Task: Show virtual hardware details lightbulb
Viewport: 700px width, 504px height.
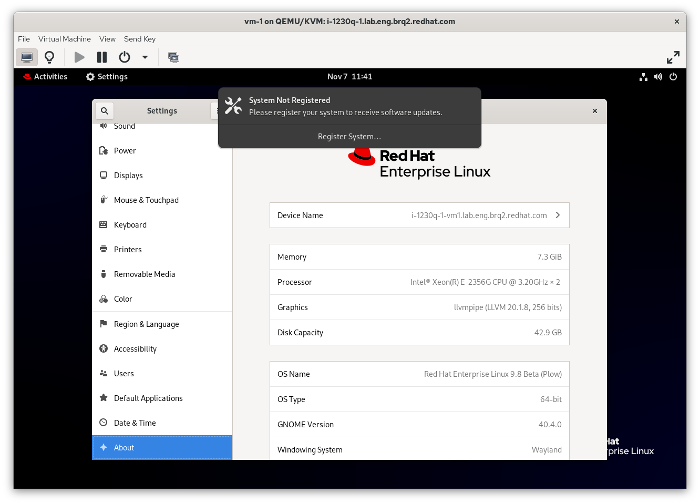Action: tap(49, 57)
